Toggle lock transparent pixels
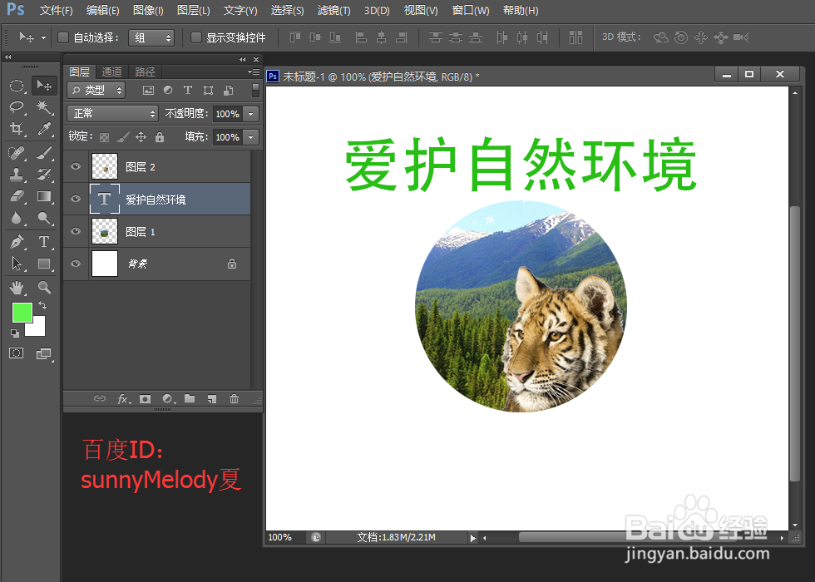Image resolution: width=815 pixels, height=582 pixels. 105,137
